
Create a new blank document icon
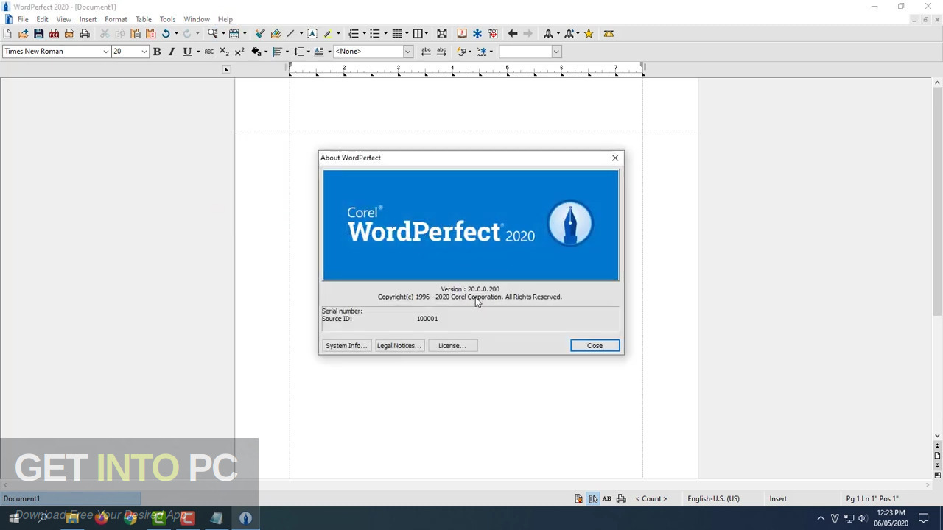(x=7, y=33)
